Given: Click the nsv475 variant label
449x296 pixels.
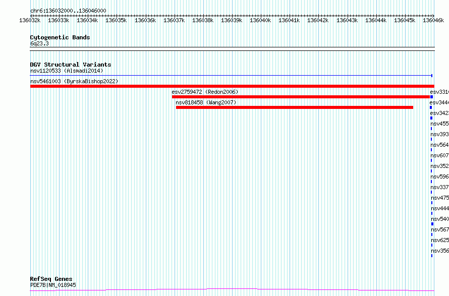Looking at the screenshot, I should (440, 198).
